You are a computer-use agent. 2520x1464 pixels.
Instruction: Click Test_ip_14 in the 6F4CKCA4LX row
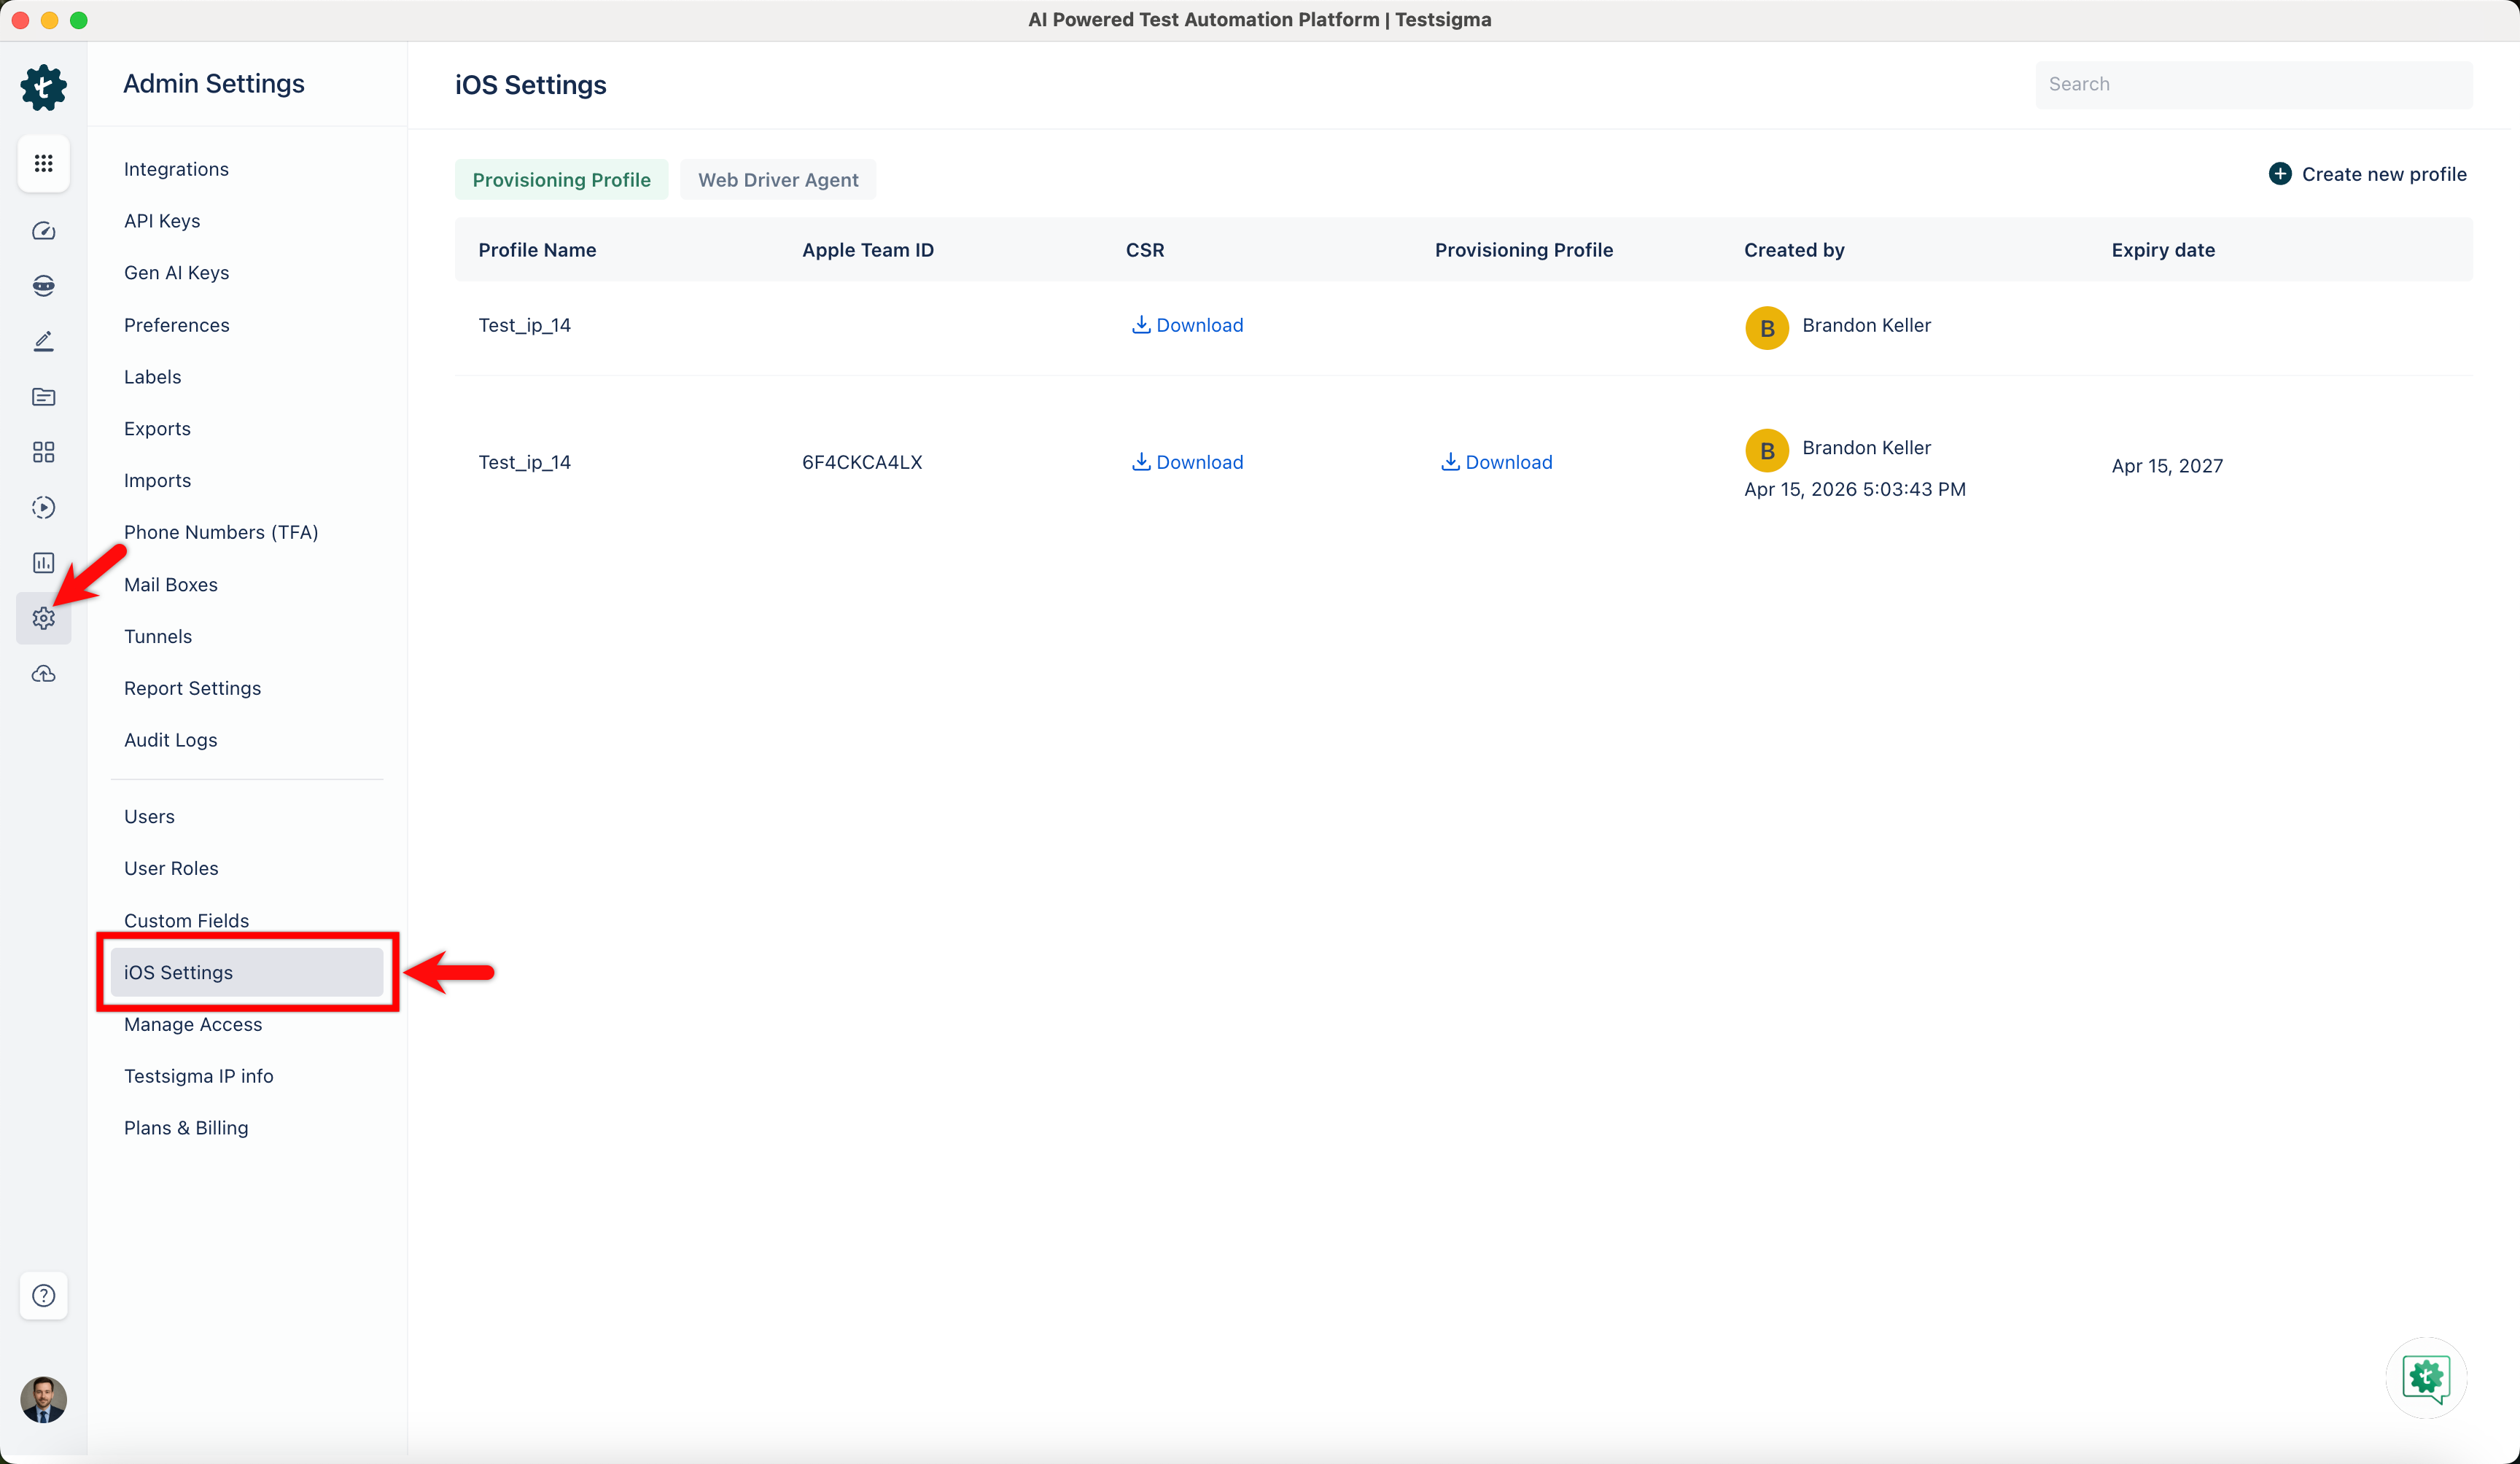pyautogui.click(x=524, y=462)
